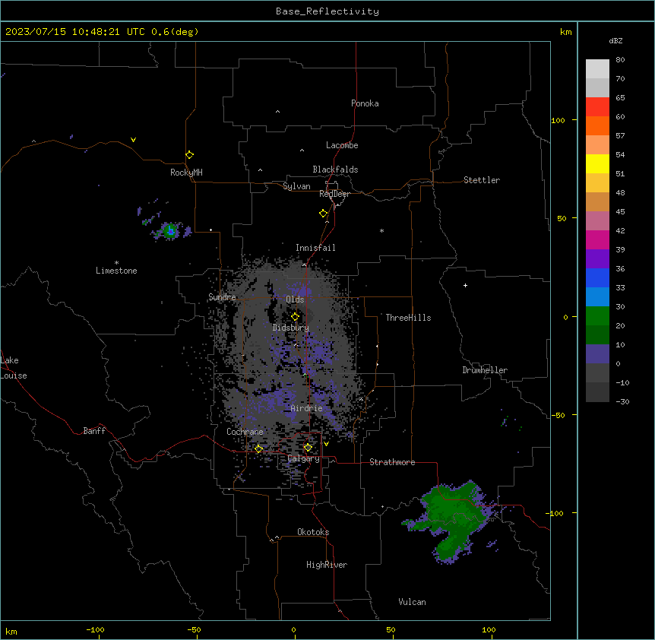Click the Innisfail city label

(x=315, y=248)
